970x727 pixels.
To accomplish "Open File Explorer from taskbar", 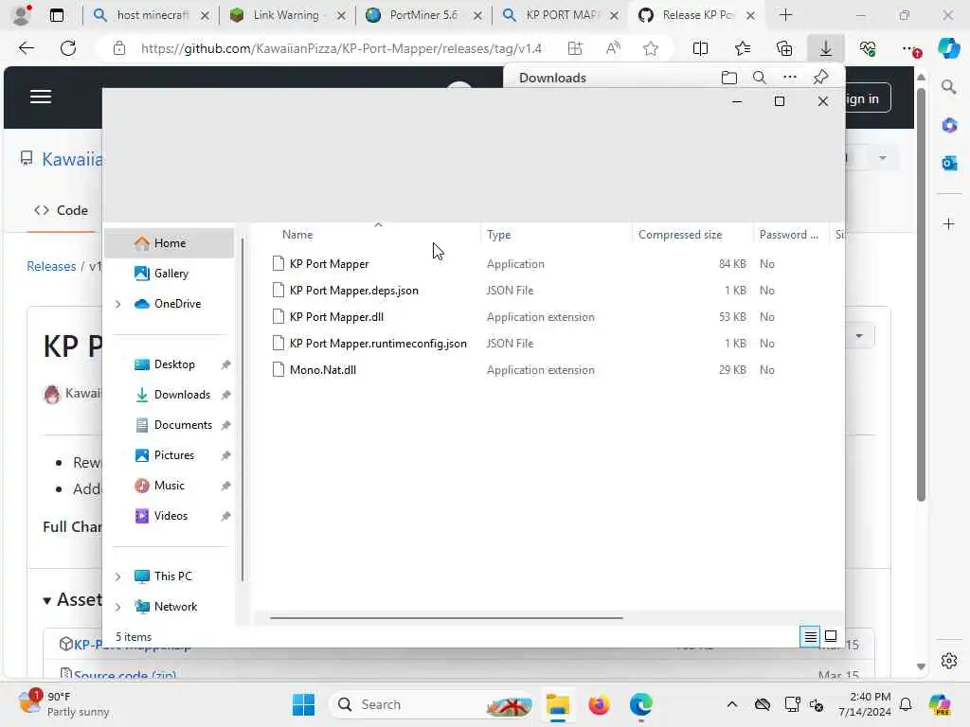I will [557, 704].
